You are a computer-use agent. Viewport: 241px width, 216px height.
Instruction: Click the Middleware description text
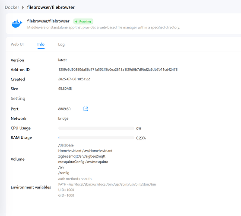[x=104, y=27]
